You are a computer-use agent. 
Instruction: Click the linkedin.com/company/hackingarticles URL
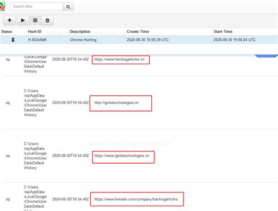coord(136,199)
